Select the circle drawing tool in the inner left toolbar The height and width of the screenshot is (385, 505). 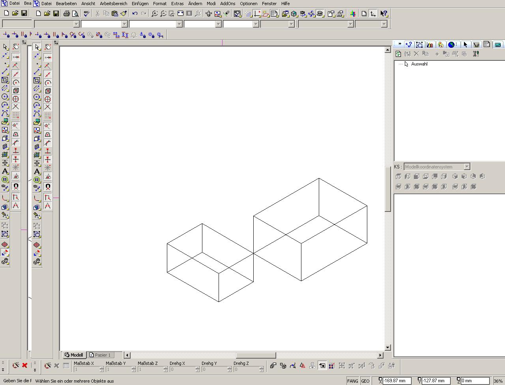tap(37, 97)
